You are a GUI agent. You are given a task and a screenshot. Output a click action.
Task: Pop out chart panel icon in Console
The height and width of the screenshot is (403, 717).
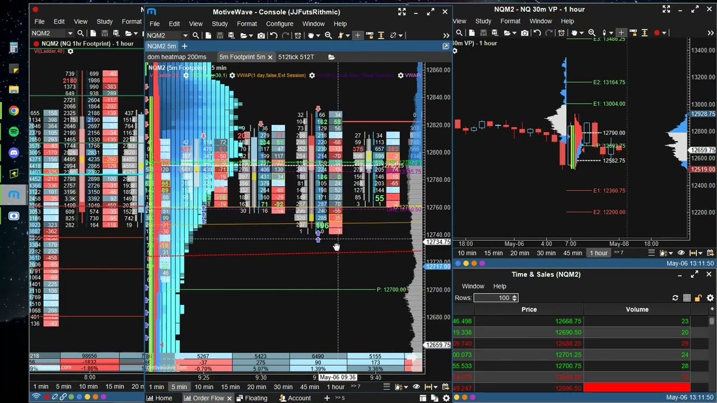446,46
